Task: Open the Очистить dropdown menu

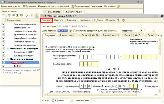Action: pos(59,20)
